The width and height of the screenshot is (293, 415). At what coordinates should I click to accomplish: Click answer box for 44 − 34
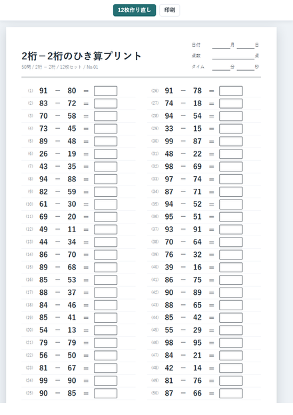(x=105, y=242)
